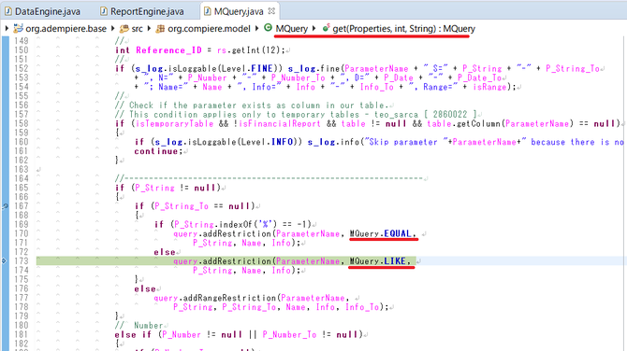Click MQuery.LIKE constant on line 173

378,261
